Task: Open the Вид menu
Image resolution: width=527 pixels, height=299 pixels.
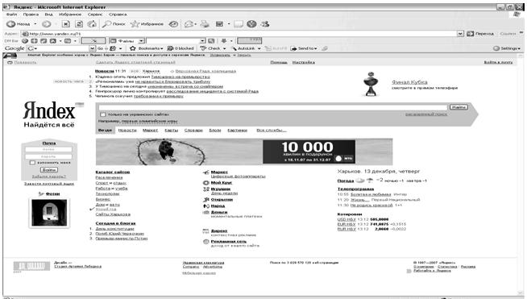Action: tap(48, 15)
